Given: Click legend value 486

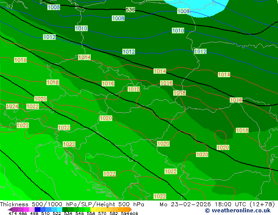Looking at the screenshot, I should 23,213.
